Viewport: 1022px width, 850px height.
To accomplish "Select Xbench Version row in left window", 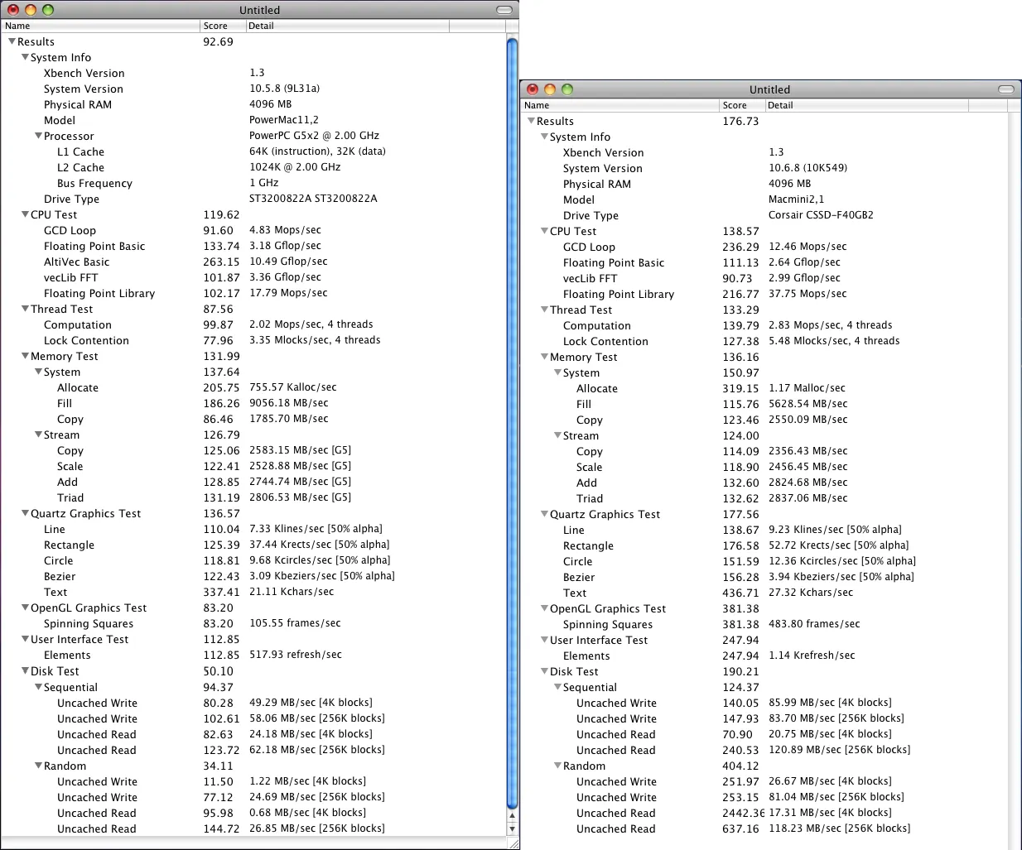I will [253, 73].
